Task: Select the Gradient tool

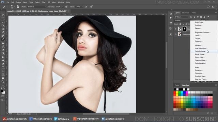Action: pos(3,54)
